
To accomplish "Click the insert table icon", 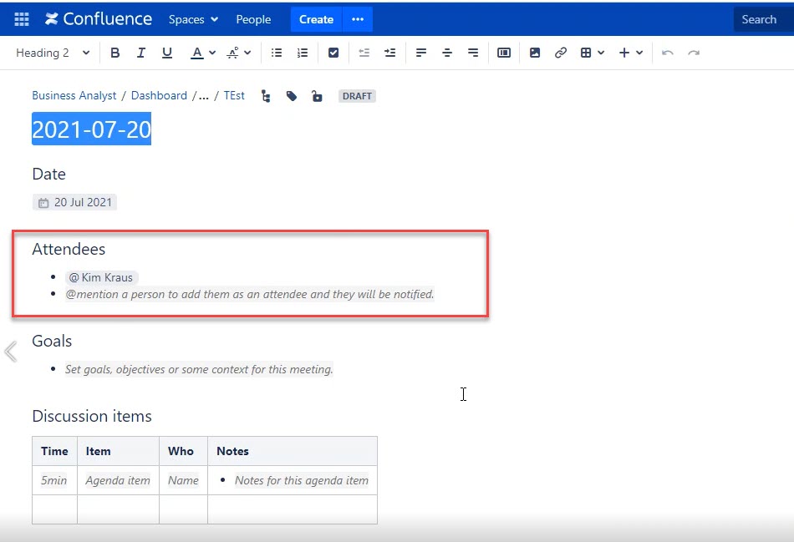I will pos(586,53).
